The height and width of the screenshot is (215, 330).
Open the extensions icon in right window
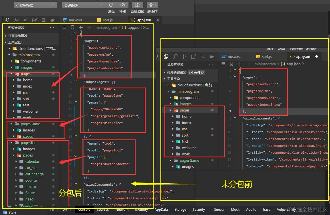coord(194,56)
